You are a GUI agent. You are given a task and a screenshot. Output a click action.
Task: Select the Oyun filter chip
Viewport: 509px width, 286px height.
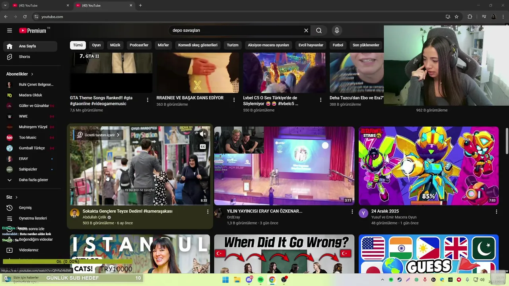click(x=97, y=45)
